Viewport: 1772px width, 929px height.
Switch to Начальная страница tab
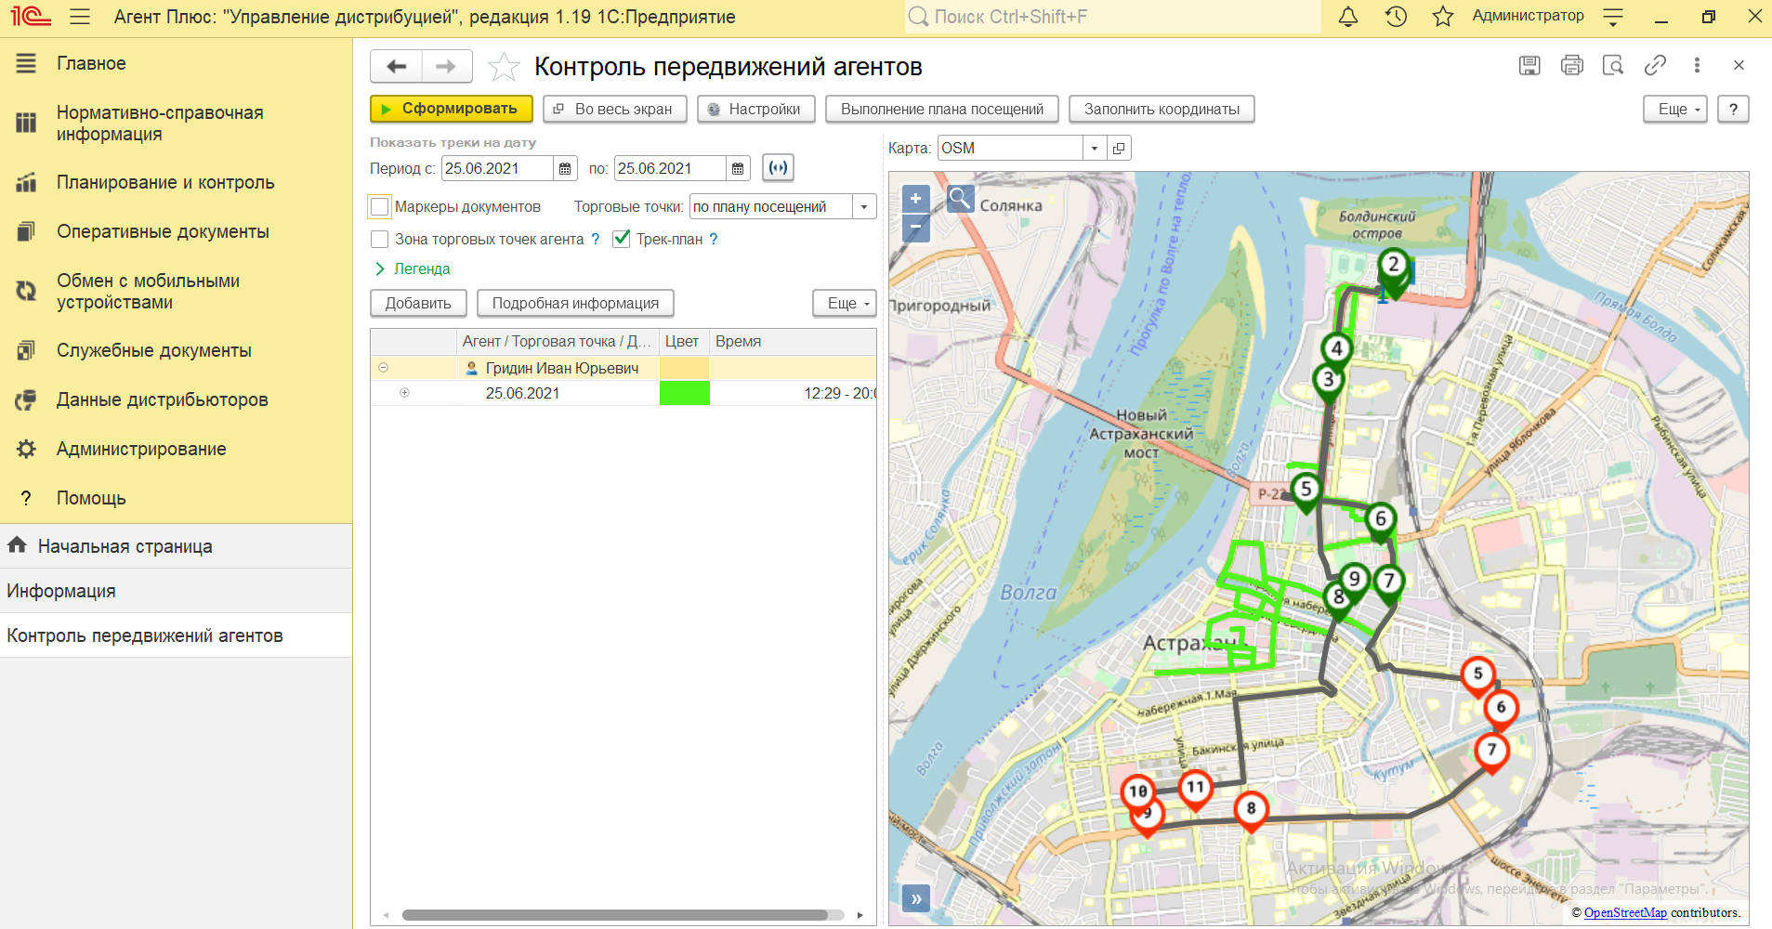click(176, 546)
